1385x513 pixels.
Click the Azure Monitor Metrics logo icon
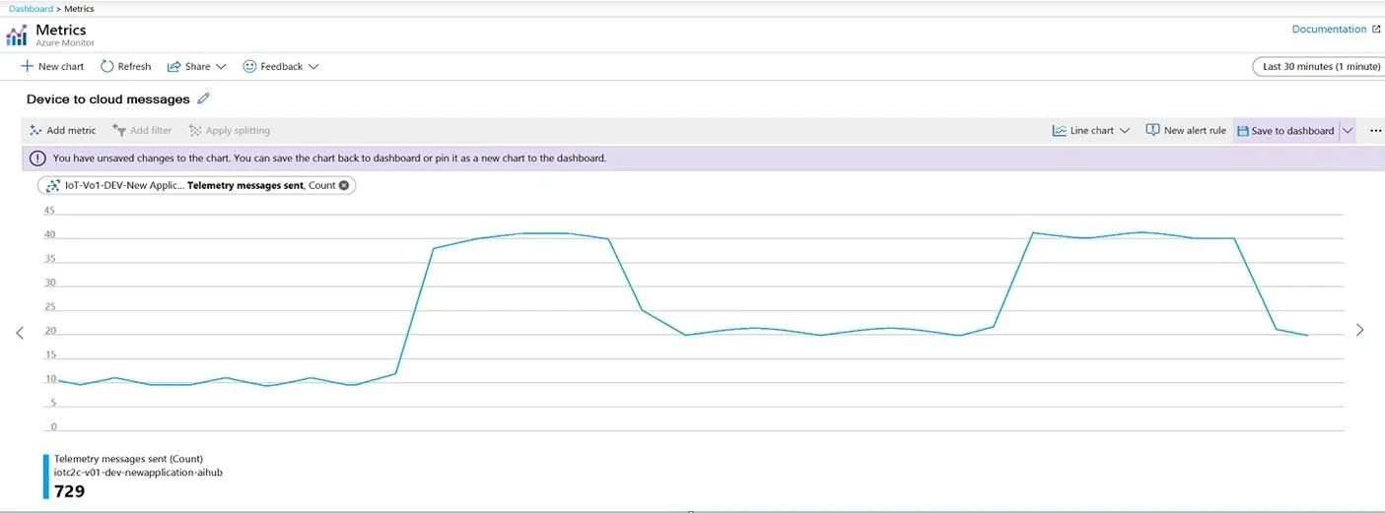17,36
